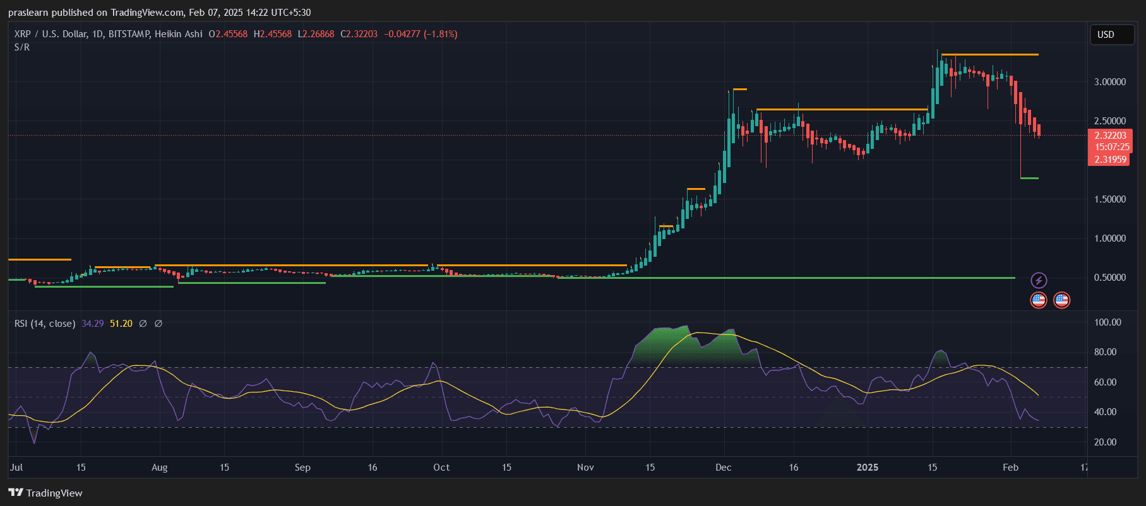
Task: Click the Aug label on time axis
Action: pos(160,468)
